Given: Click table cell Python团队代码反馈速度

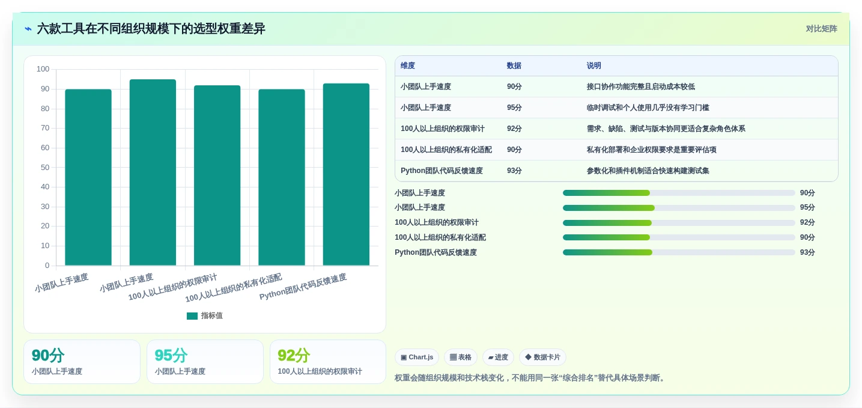Looking at the screenshot, I should coord(442,171).
